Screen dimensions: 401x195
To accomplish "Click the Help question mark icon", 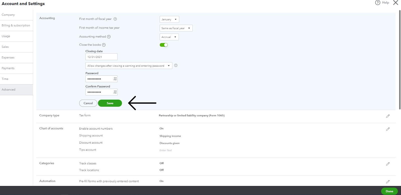I will point(377,3).
